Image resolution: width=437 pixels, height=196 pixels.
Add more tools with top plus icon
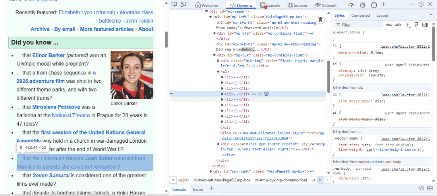pyautogui.click(x=383, y=4)
